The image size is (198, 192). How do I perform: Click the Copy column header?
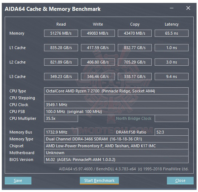point(135,24)
